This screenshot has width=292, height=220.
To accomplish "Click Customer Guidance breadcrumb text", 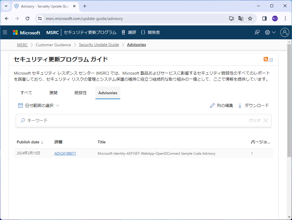I will (x=53, y=45).
